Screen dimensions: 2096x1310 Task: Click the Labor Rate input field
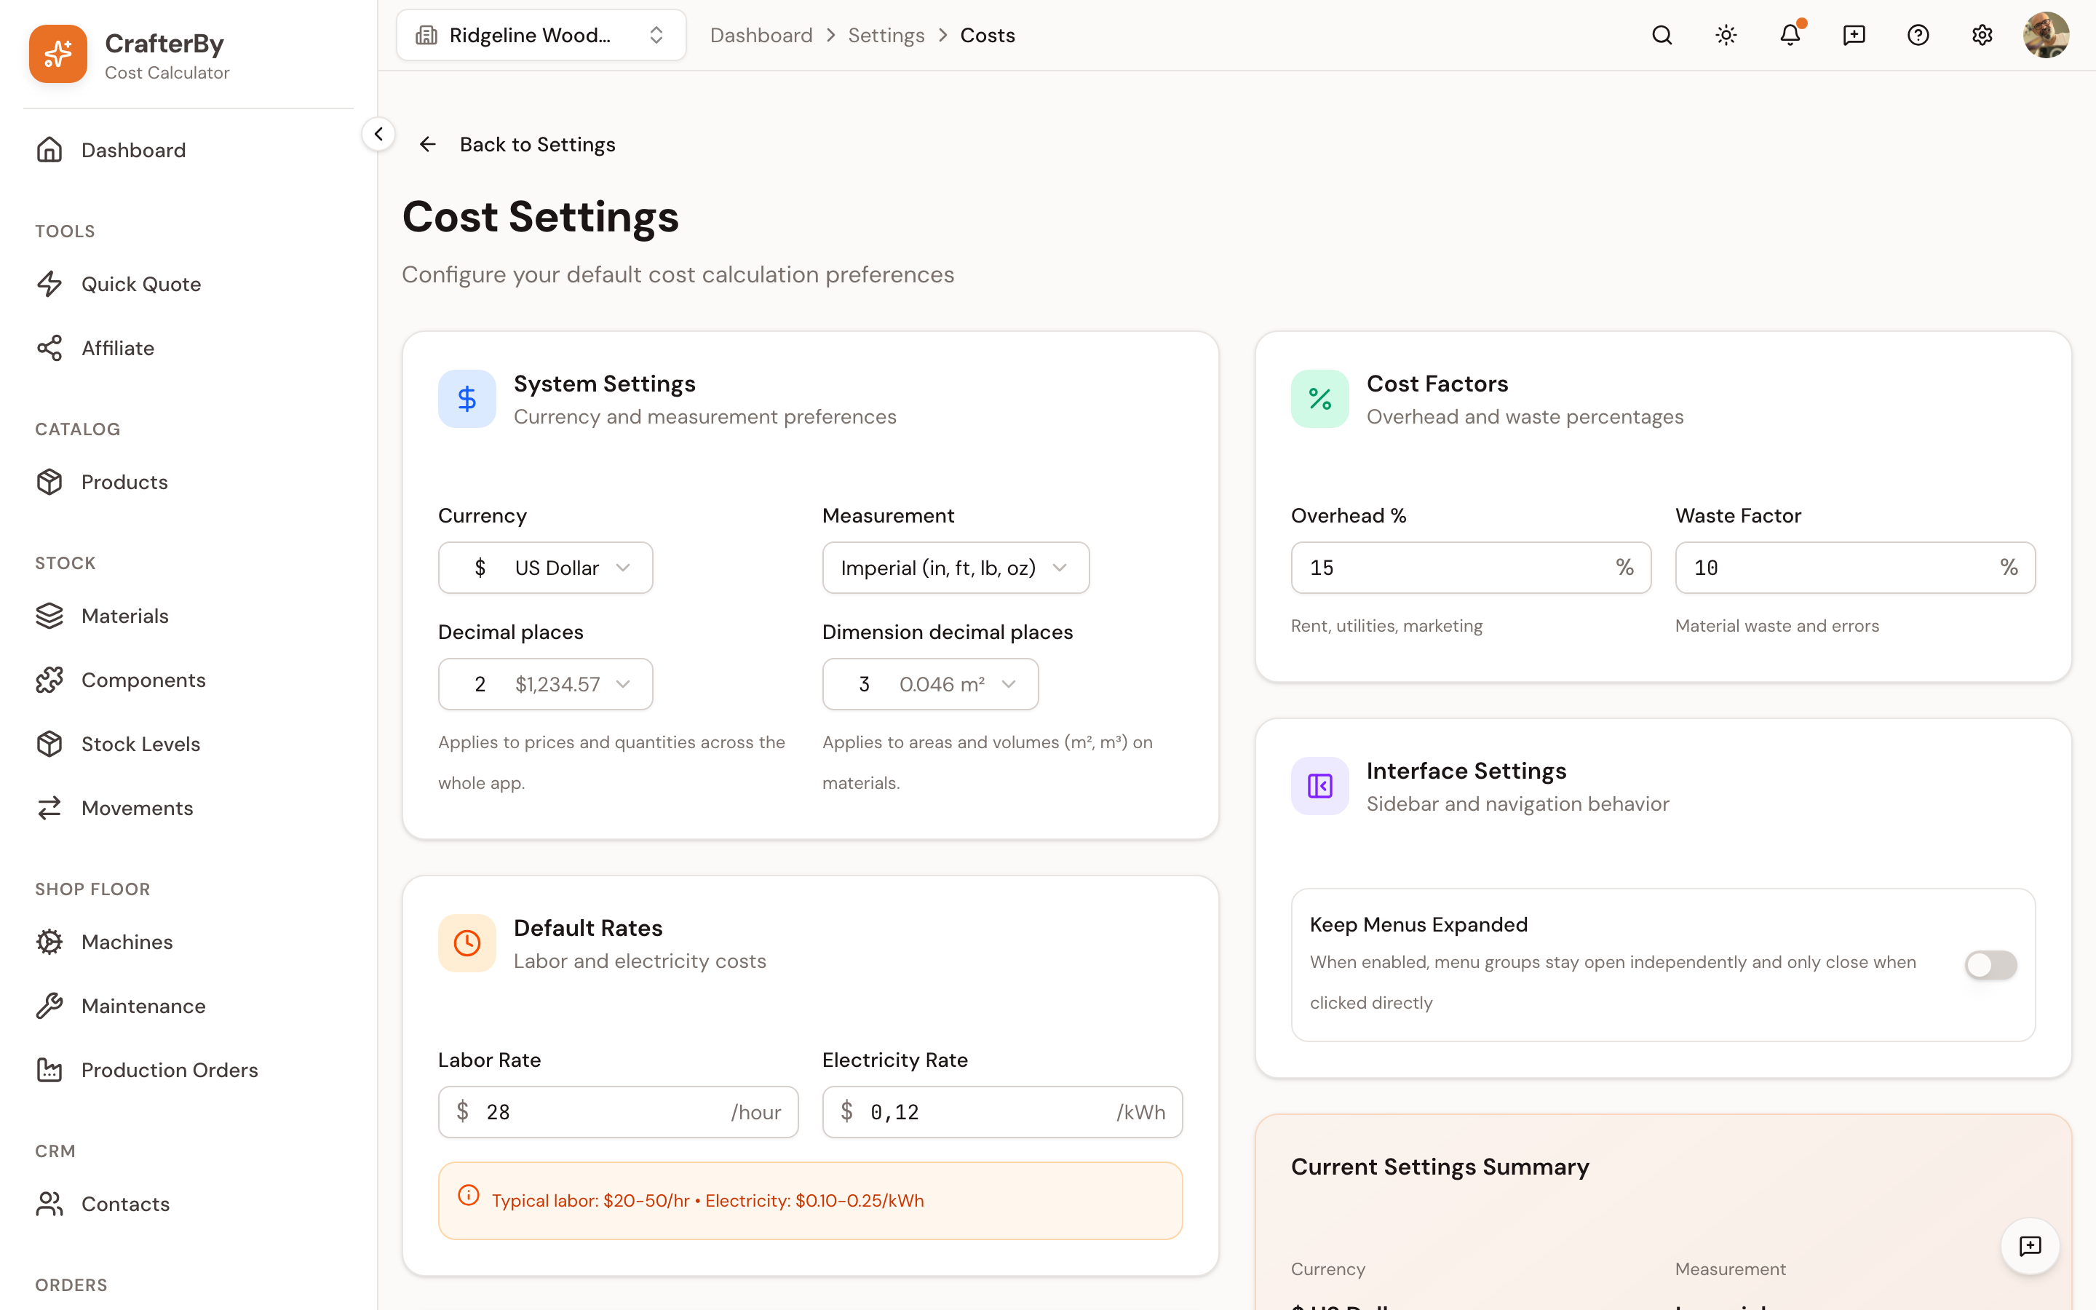619,1111
